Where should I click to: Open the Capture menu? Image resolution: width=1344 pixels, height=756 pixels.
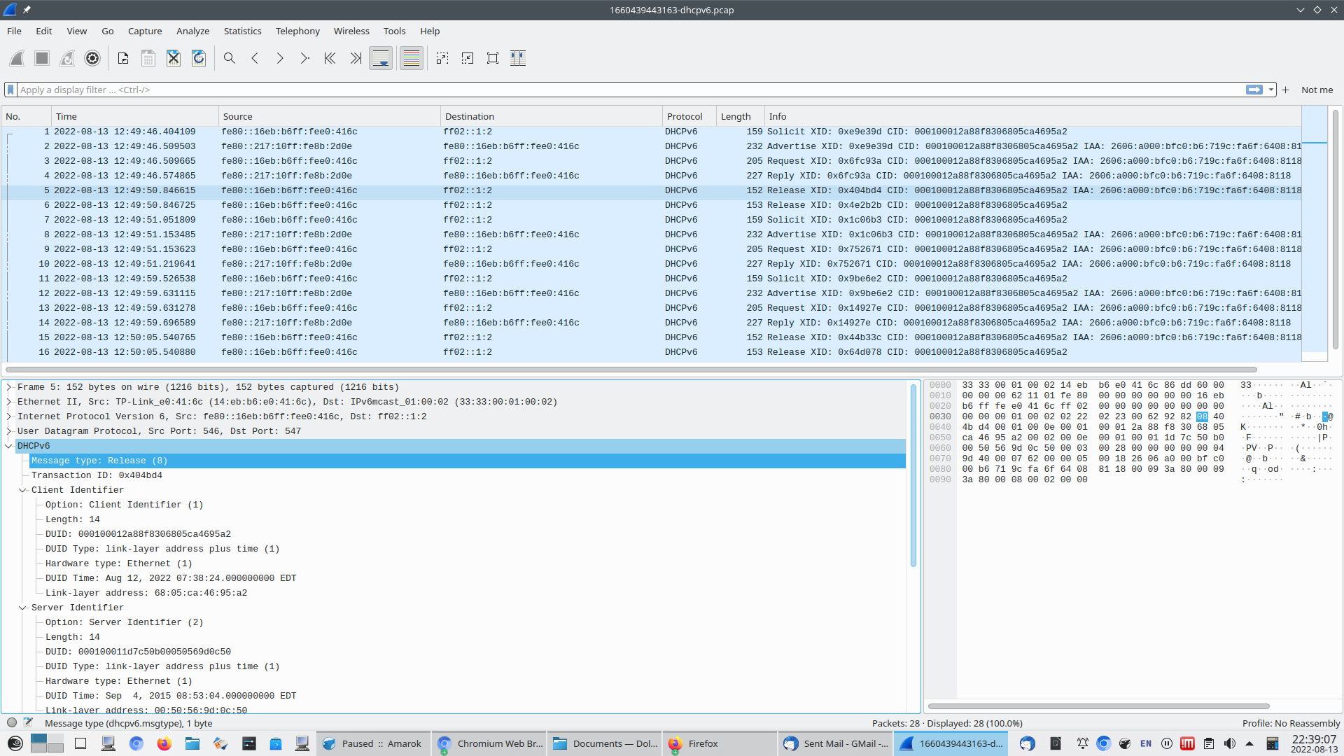tap(145, 31)
